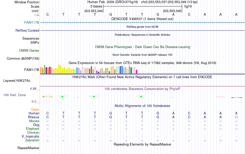The image size is (245, 154).
Task: Click the olive oval PhyloP conservation mark
Action: pos(47,97)
